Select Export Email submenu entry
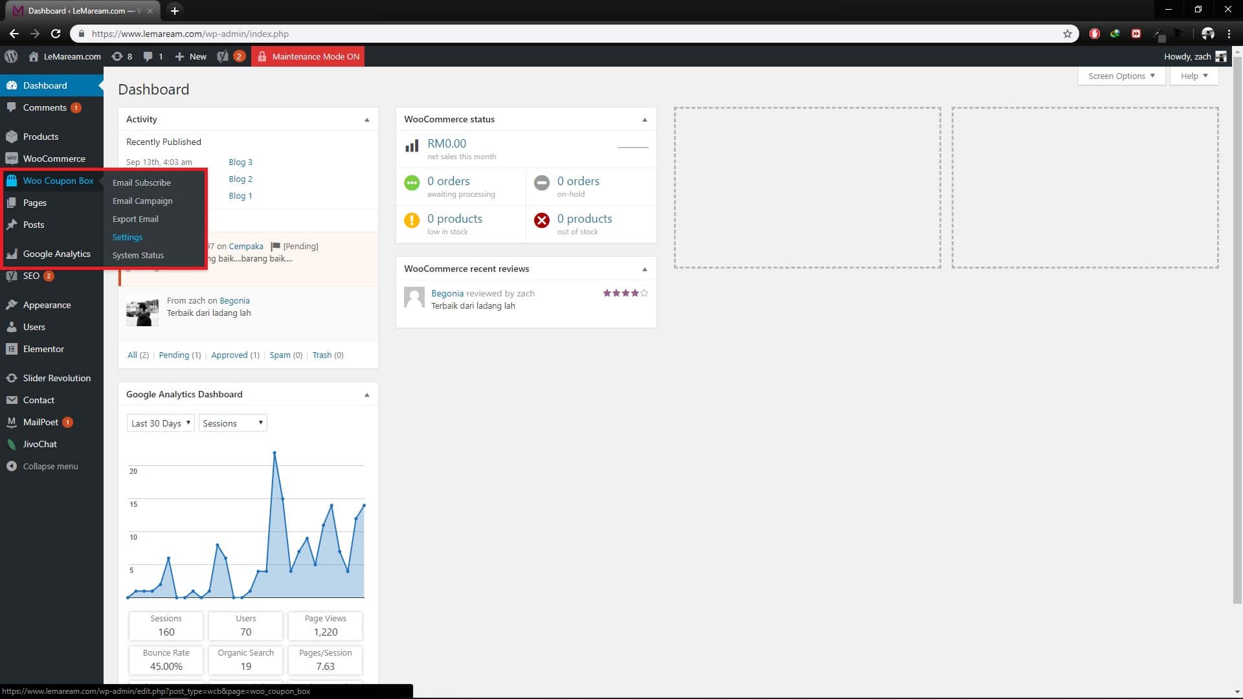The width and height of the screenshot is (1243, 699). click(135, 219)
